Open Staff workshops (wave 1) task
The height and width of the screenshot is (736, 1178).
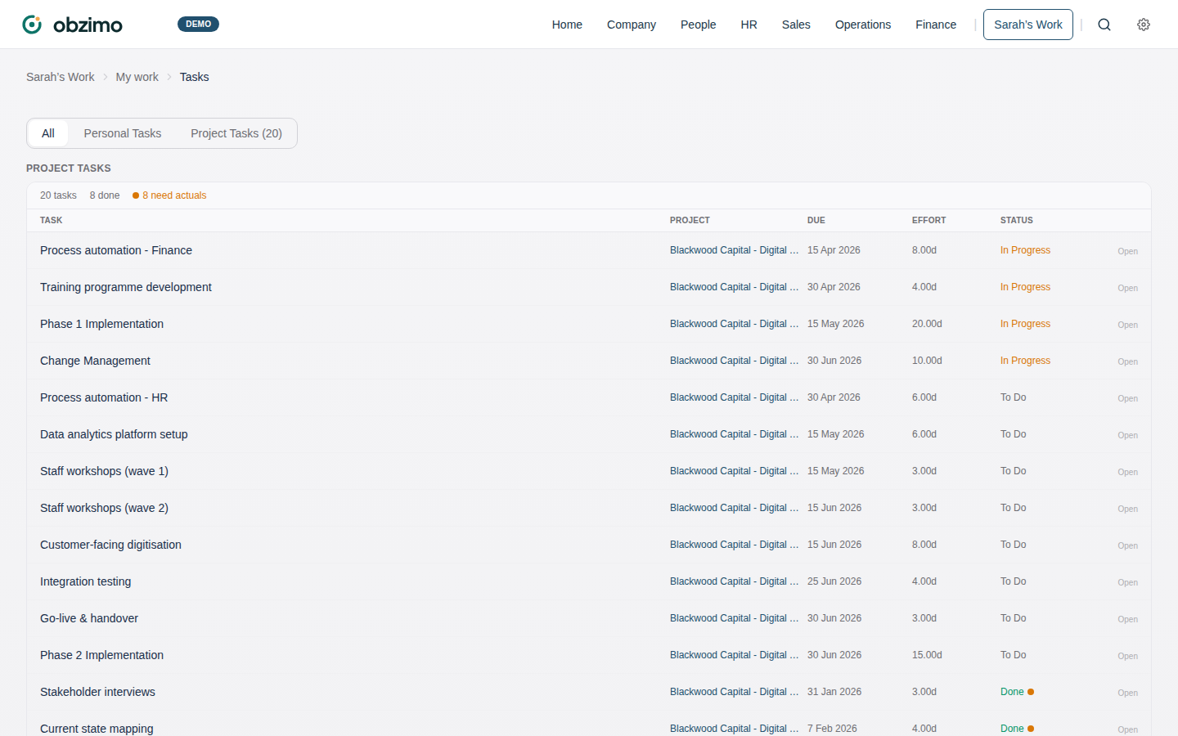point(104,471)
